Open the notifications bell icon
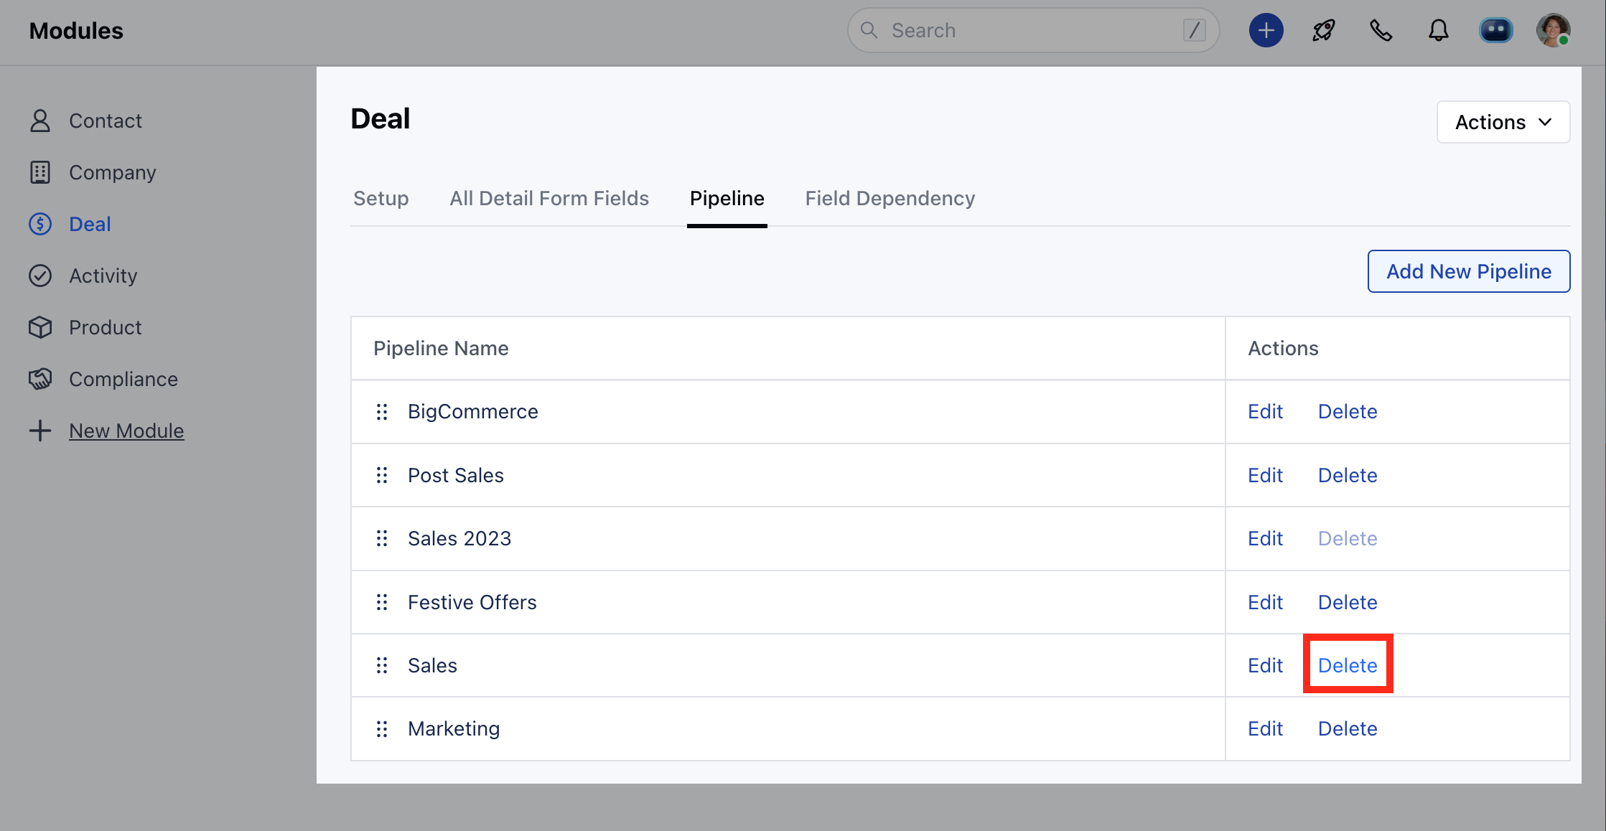The height and width of the screenshot is (831, 1606). [x=1438, y=30]
